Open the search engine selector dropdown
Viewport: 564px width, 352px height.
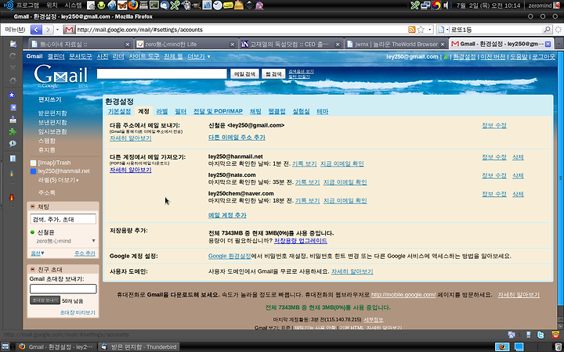click(x=444, y=30)
